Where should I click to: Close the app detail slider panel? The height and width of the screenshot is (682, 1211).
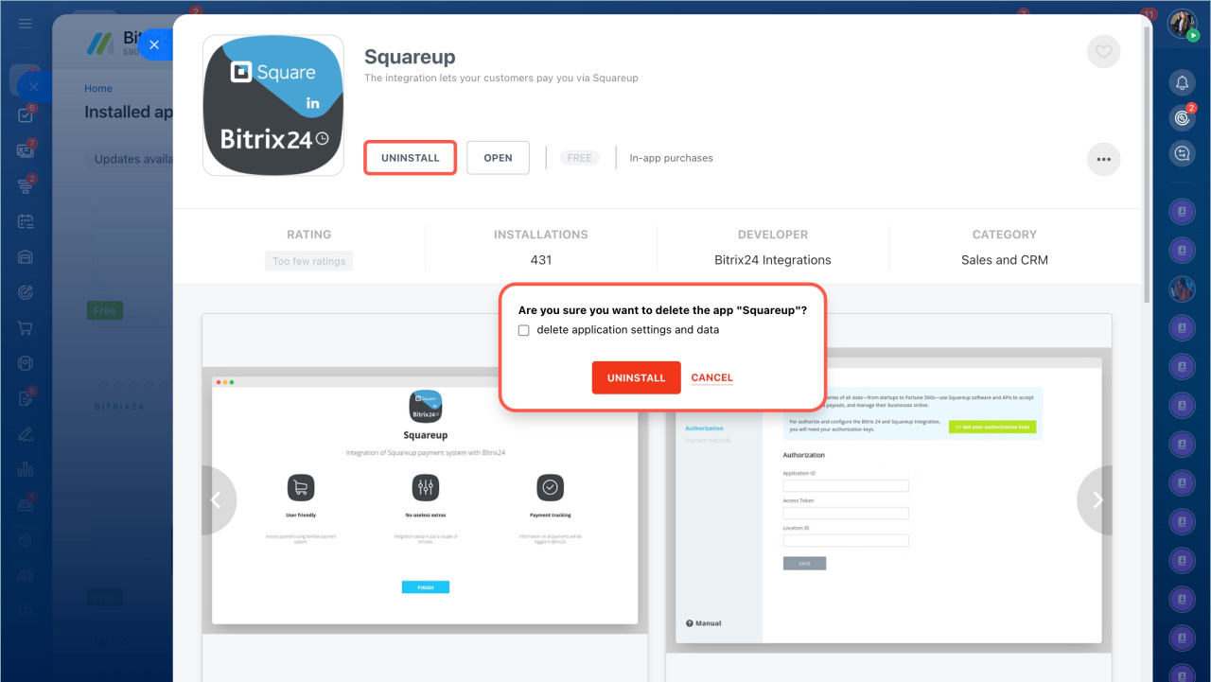154,44
